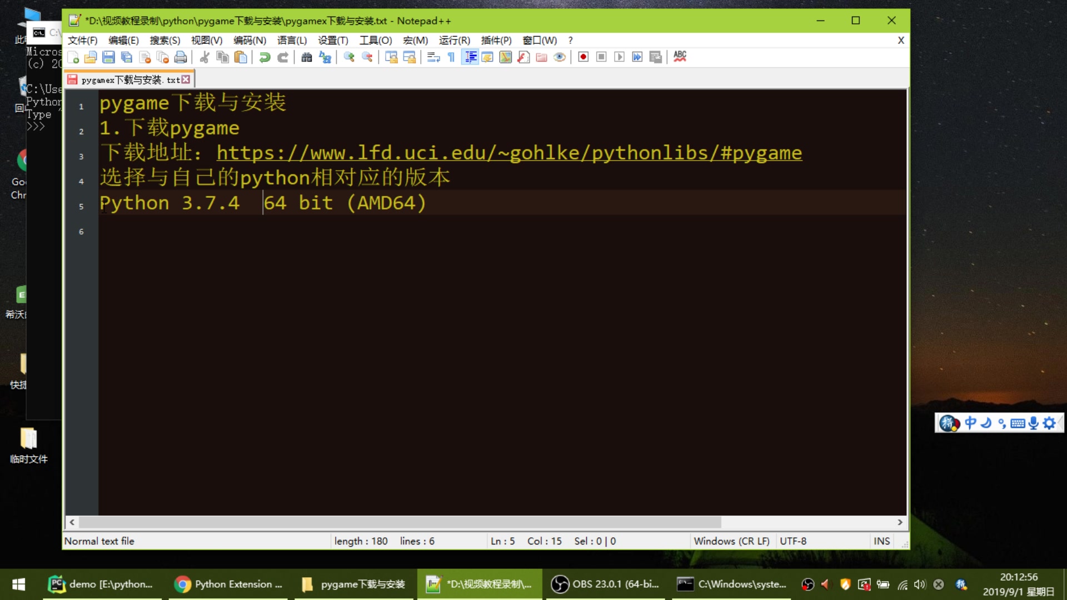The height and width of the screenshot is (600, 1067).
Task: Create a new document in Notepad++ toolbar
Action: pos(73,57)
